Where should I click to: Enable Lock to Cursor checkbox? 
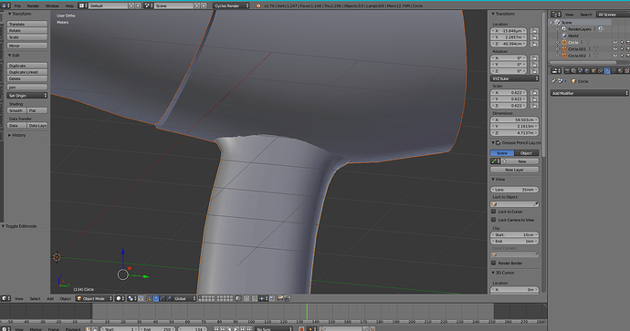493,212
